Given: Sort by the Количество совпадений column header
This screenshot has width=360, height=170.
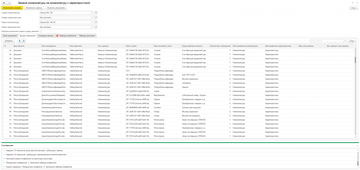Looking at the screenshot, I should (220, 46).
